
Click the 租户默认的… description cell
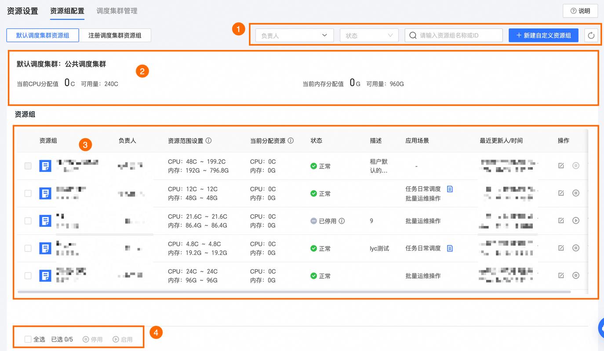[379, 166]
